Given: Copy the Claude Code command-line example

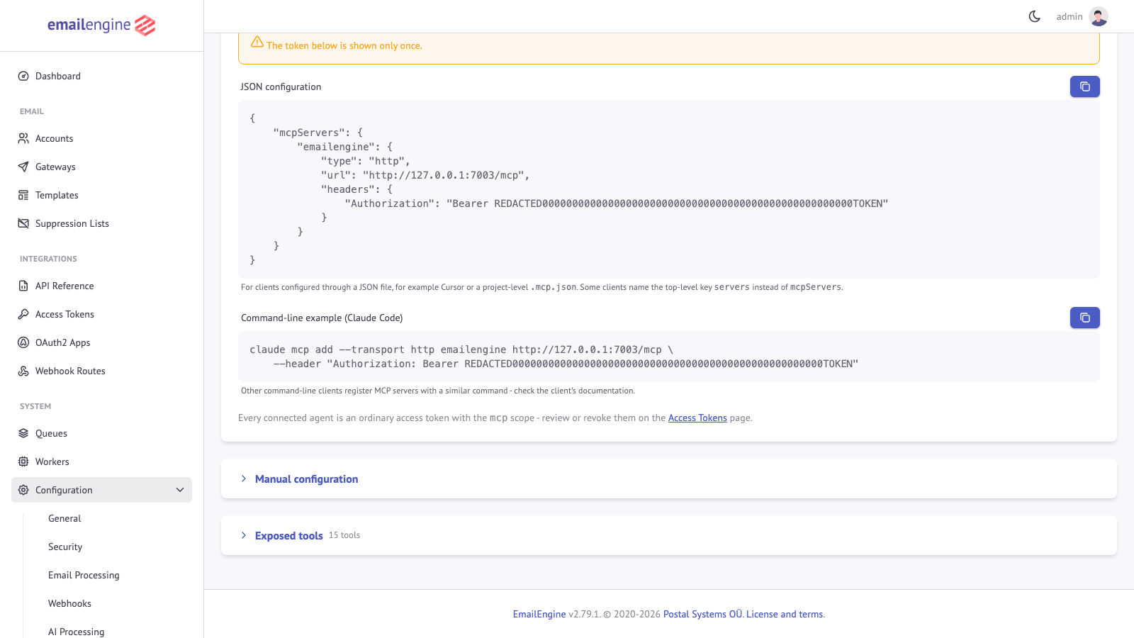Looking at the screenshot, I should tap(1085, 318).
